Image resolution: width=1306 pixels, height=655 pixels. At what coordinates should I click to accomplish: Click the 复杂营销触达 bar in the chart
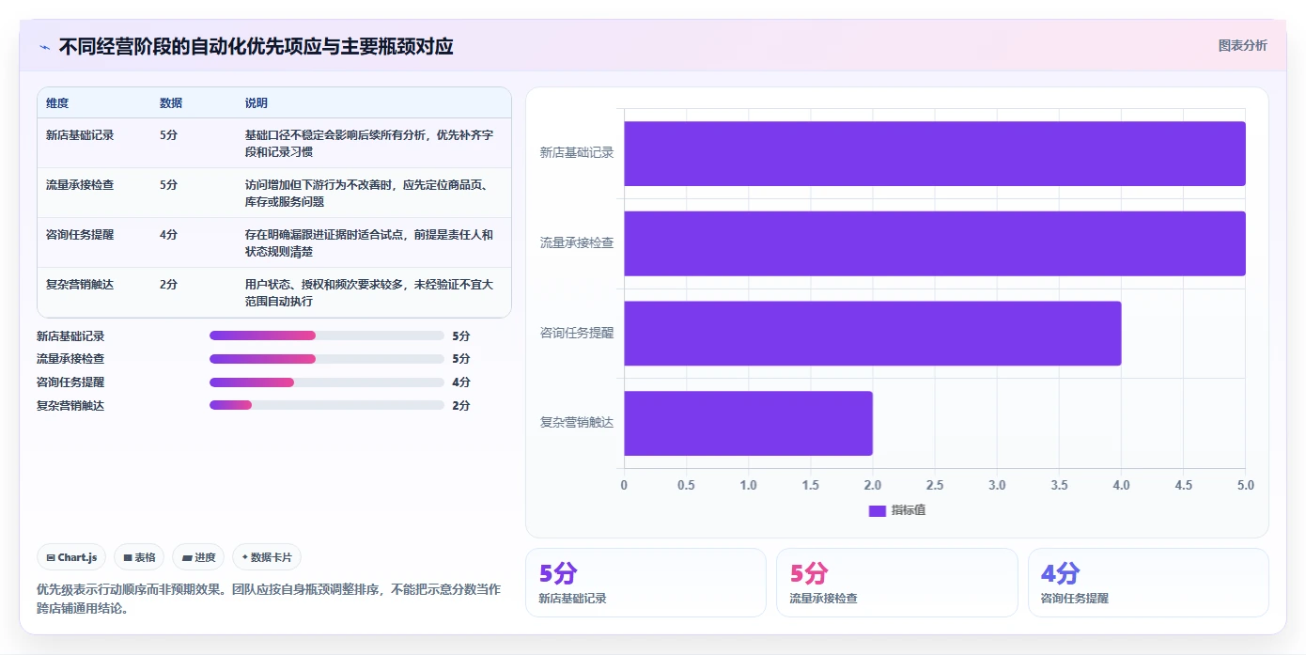point(748,423)
